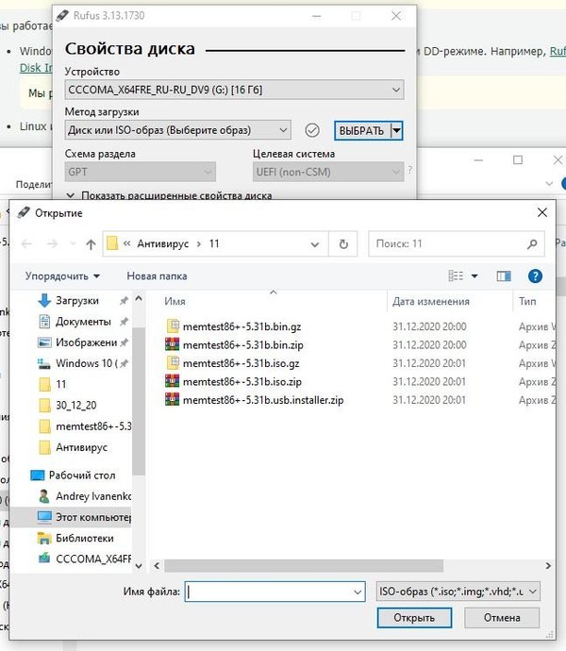The image size is (566, 651).
Task: Open the help question mark icon
Action: 535,276
